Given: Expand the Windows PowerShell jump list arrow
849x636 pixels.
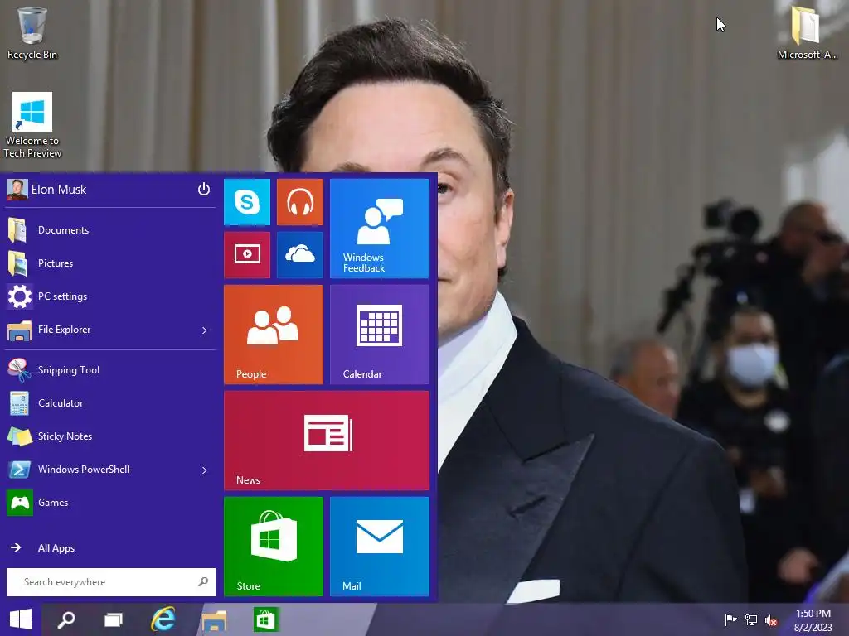Looking at the screenshot, I should 205,470.
